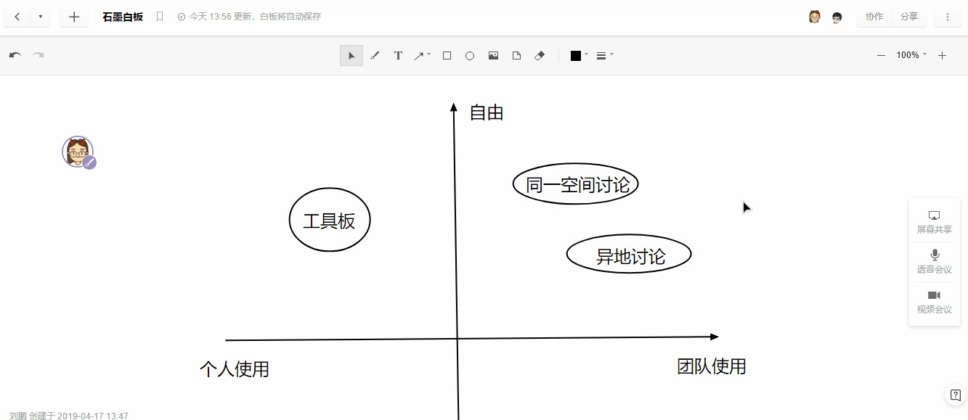Expand the color dropdown arrow
Viewport: 968px width, 420px height.
pos(586,54)
